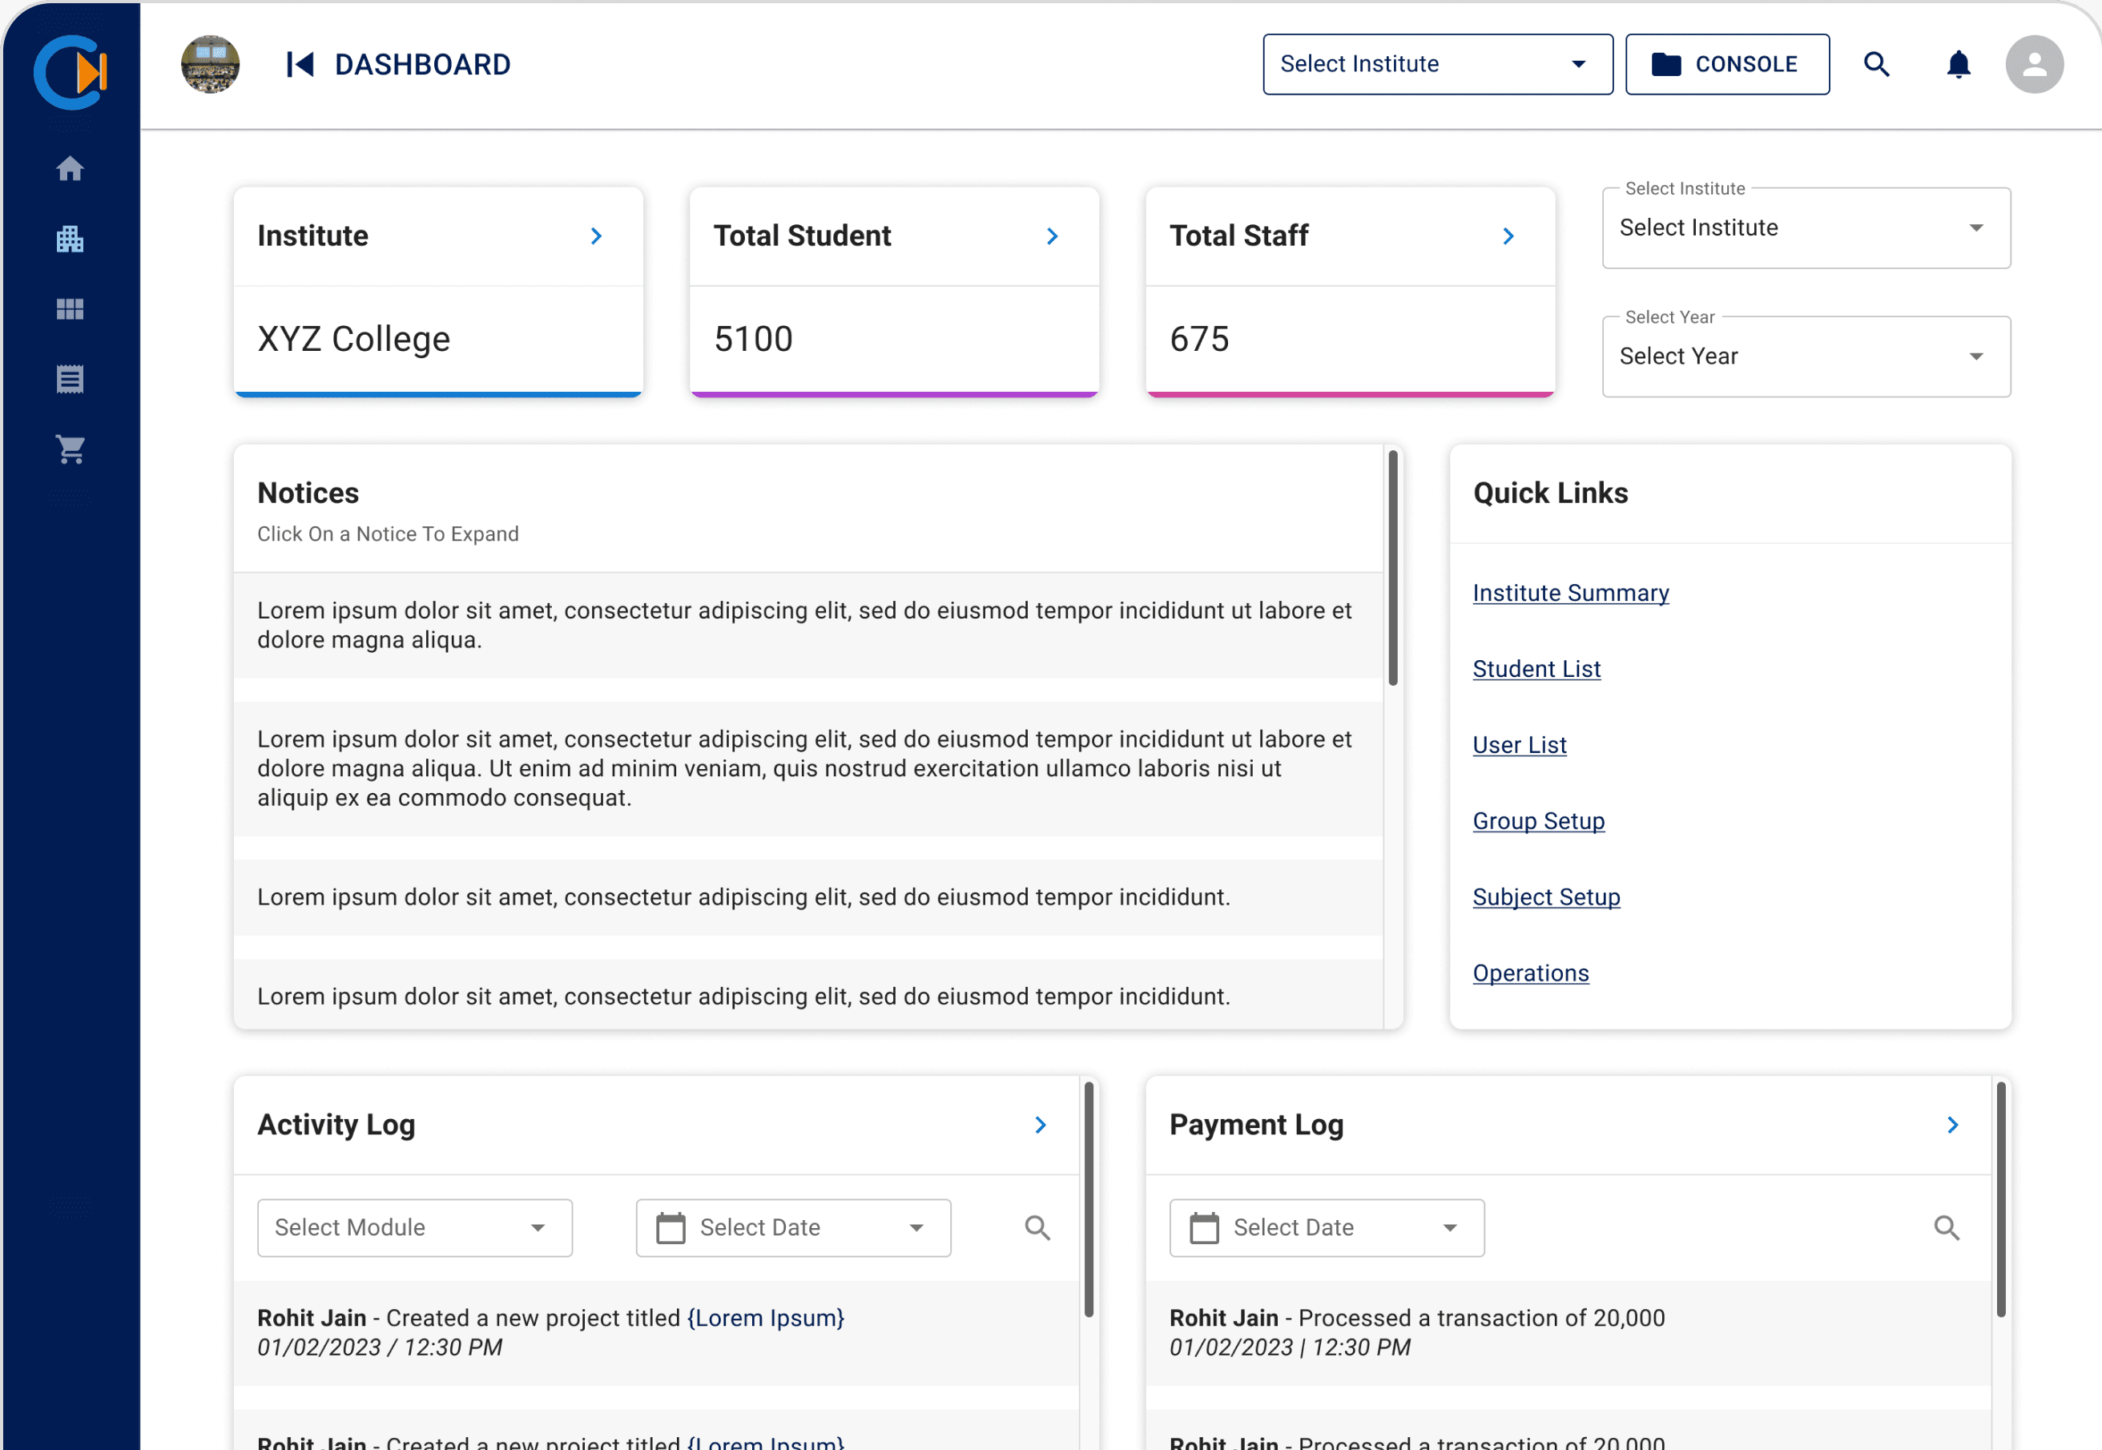Open the receipt list sidebar icon
This screenshot has height=1450, width=2102.
click(x=70, y=380)
